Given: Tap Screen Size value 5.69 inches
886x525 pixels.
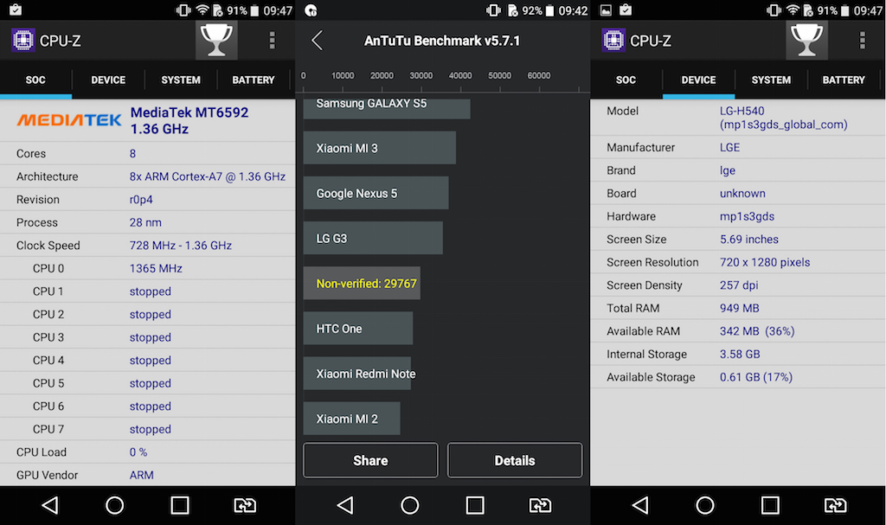Looking at the screenshot, I should pos(749,239).
